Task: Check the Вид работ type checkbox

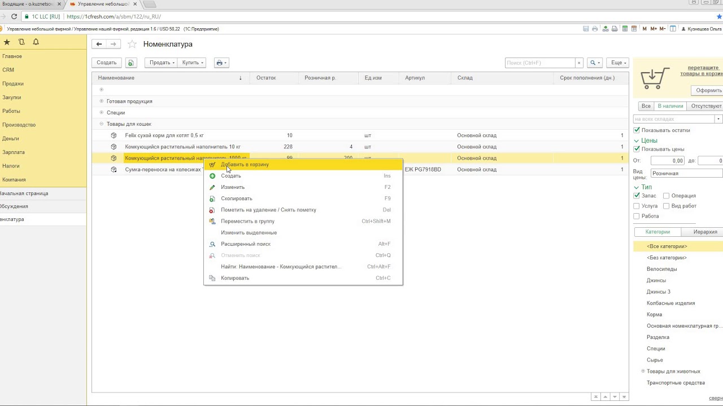Action: (667, 206)
